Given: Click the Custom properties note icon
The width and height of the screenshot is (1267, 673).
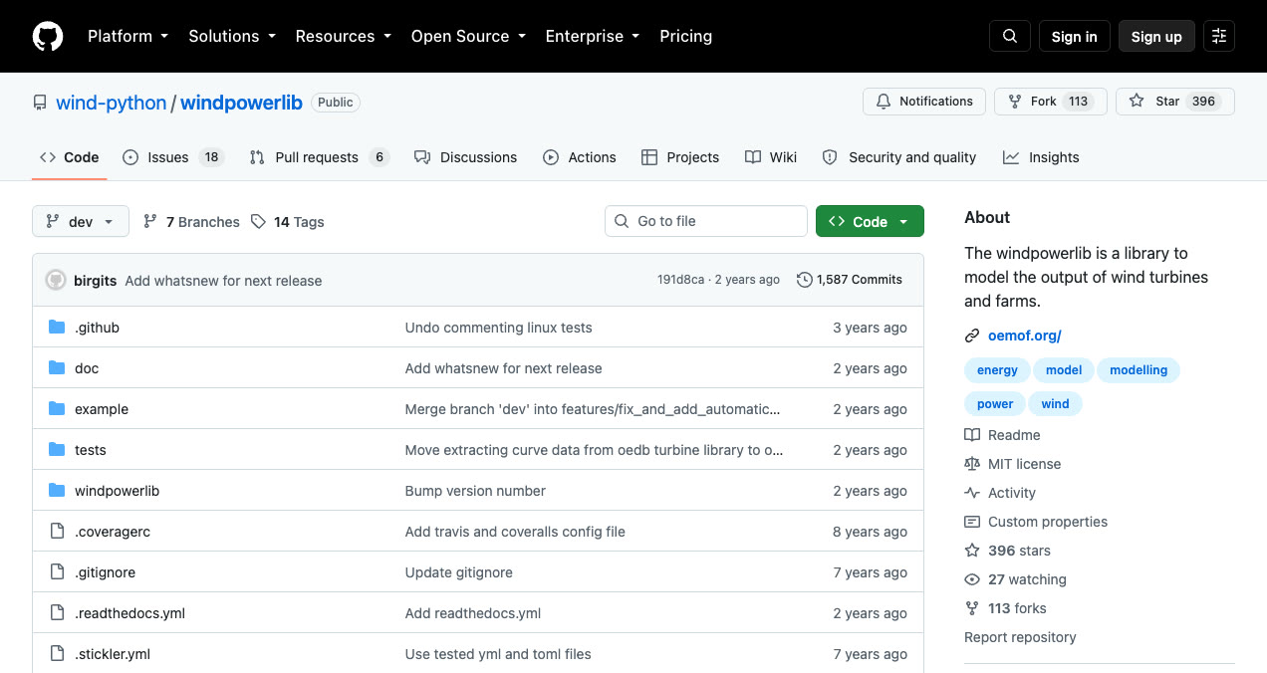Looking at the screenshot, I should tap(972, 522).
